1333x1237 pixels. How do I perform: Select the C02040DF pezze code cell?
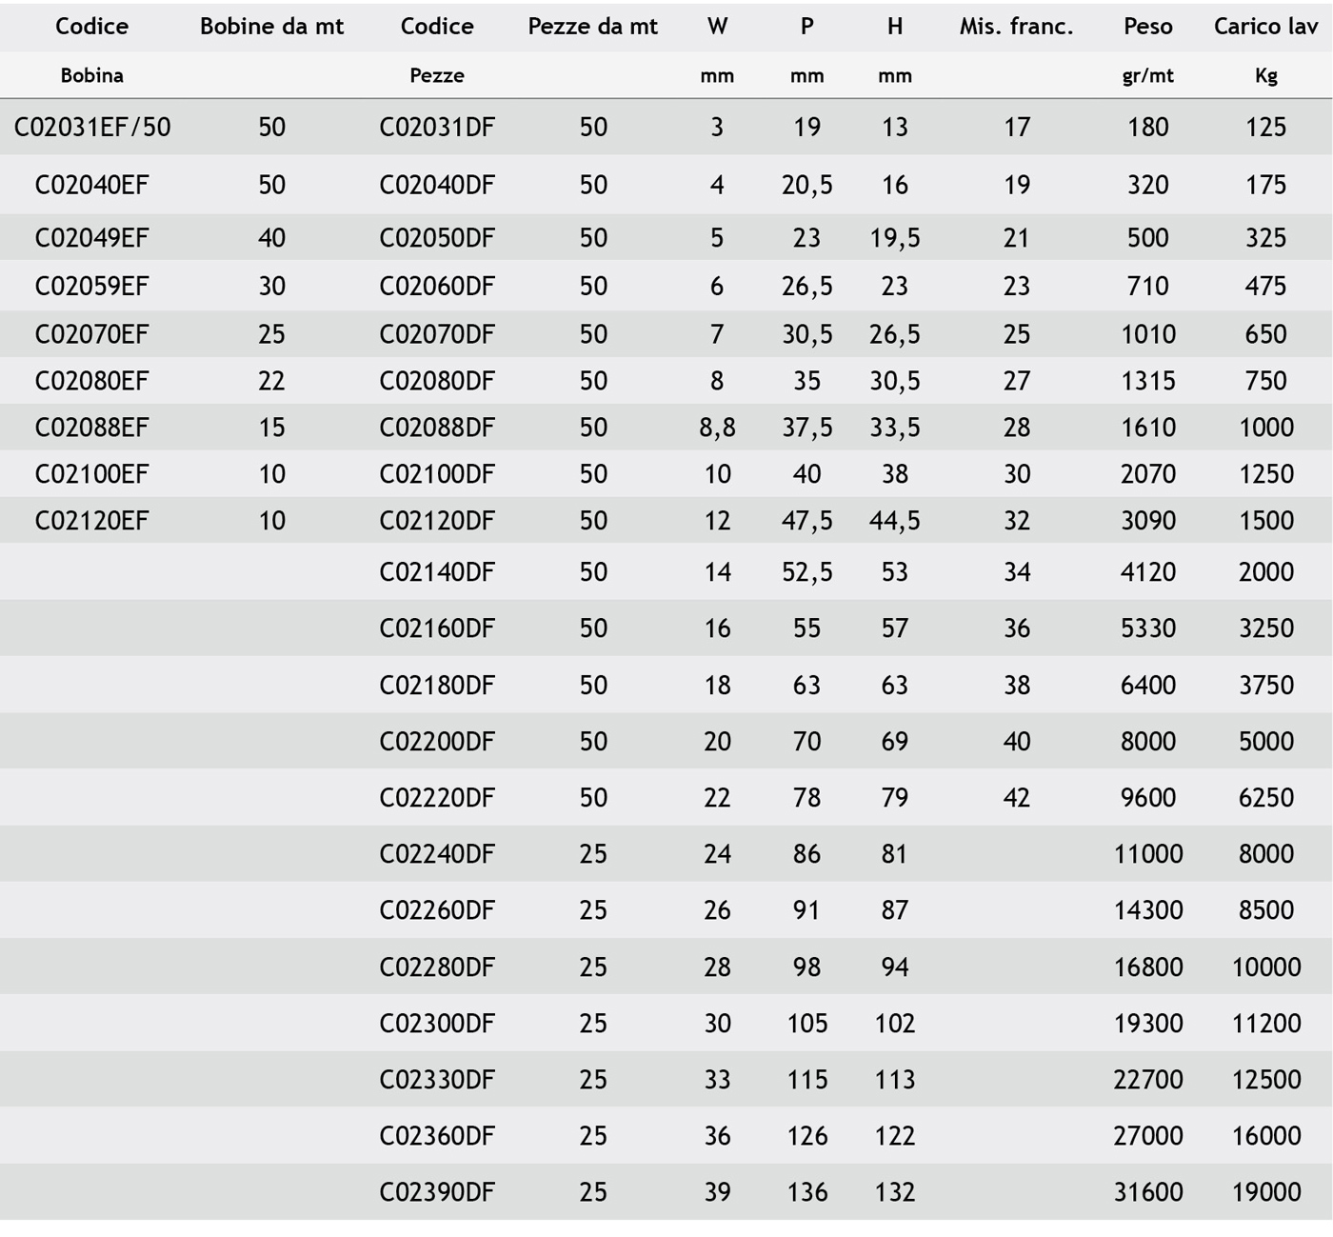click(x=437, y=185)
